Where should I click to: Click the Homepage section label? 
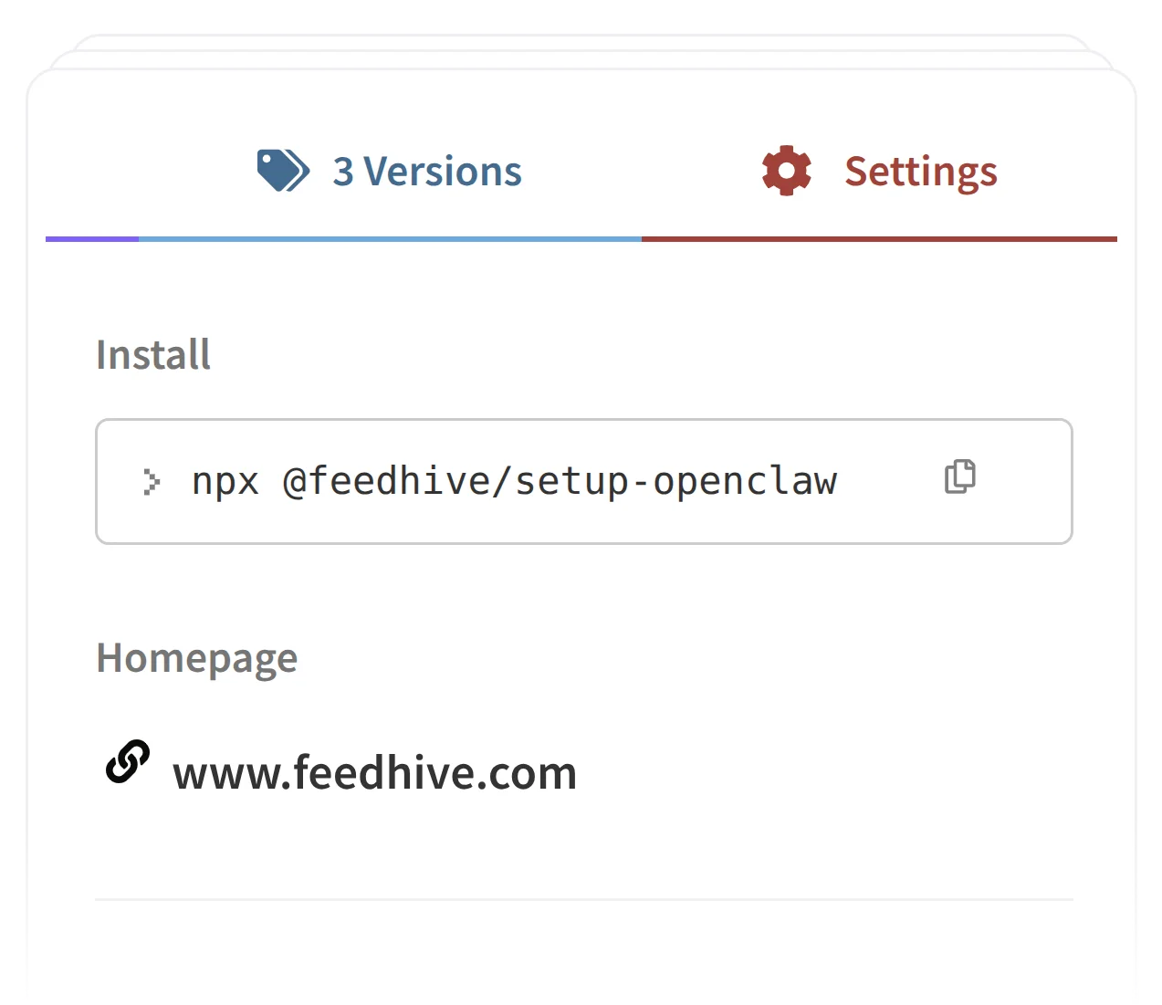click(x=196, y=657)
